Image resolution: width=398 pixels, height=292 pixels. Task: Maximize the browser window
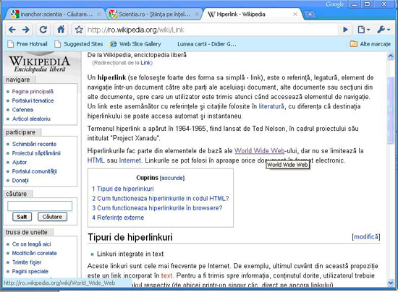pyautogui.click(x=368, y=4)
